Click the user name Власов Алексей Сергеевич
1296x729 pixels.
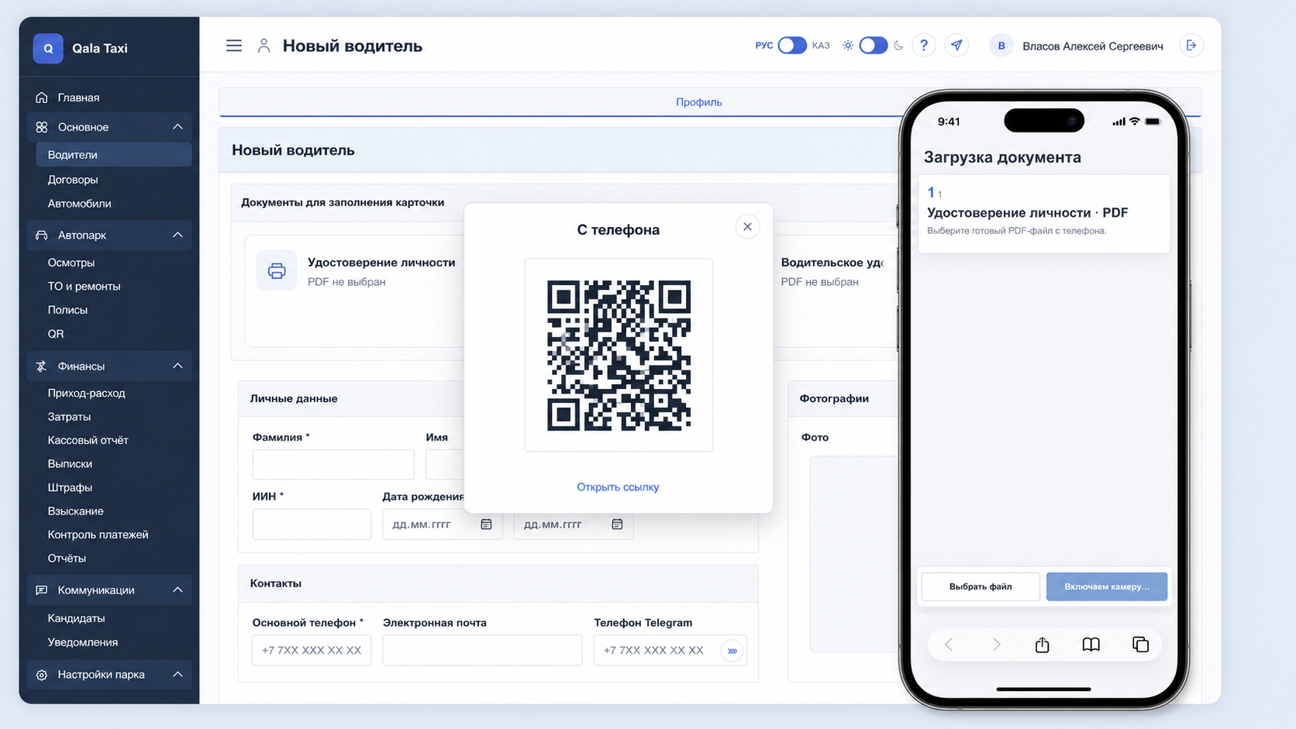pos(1093,46)
